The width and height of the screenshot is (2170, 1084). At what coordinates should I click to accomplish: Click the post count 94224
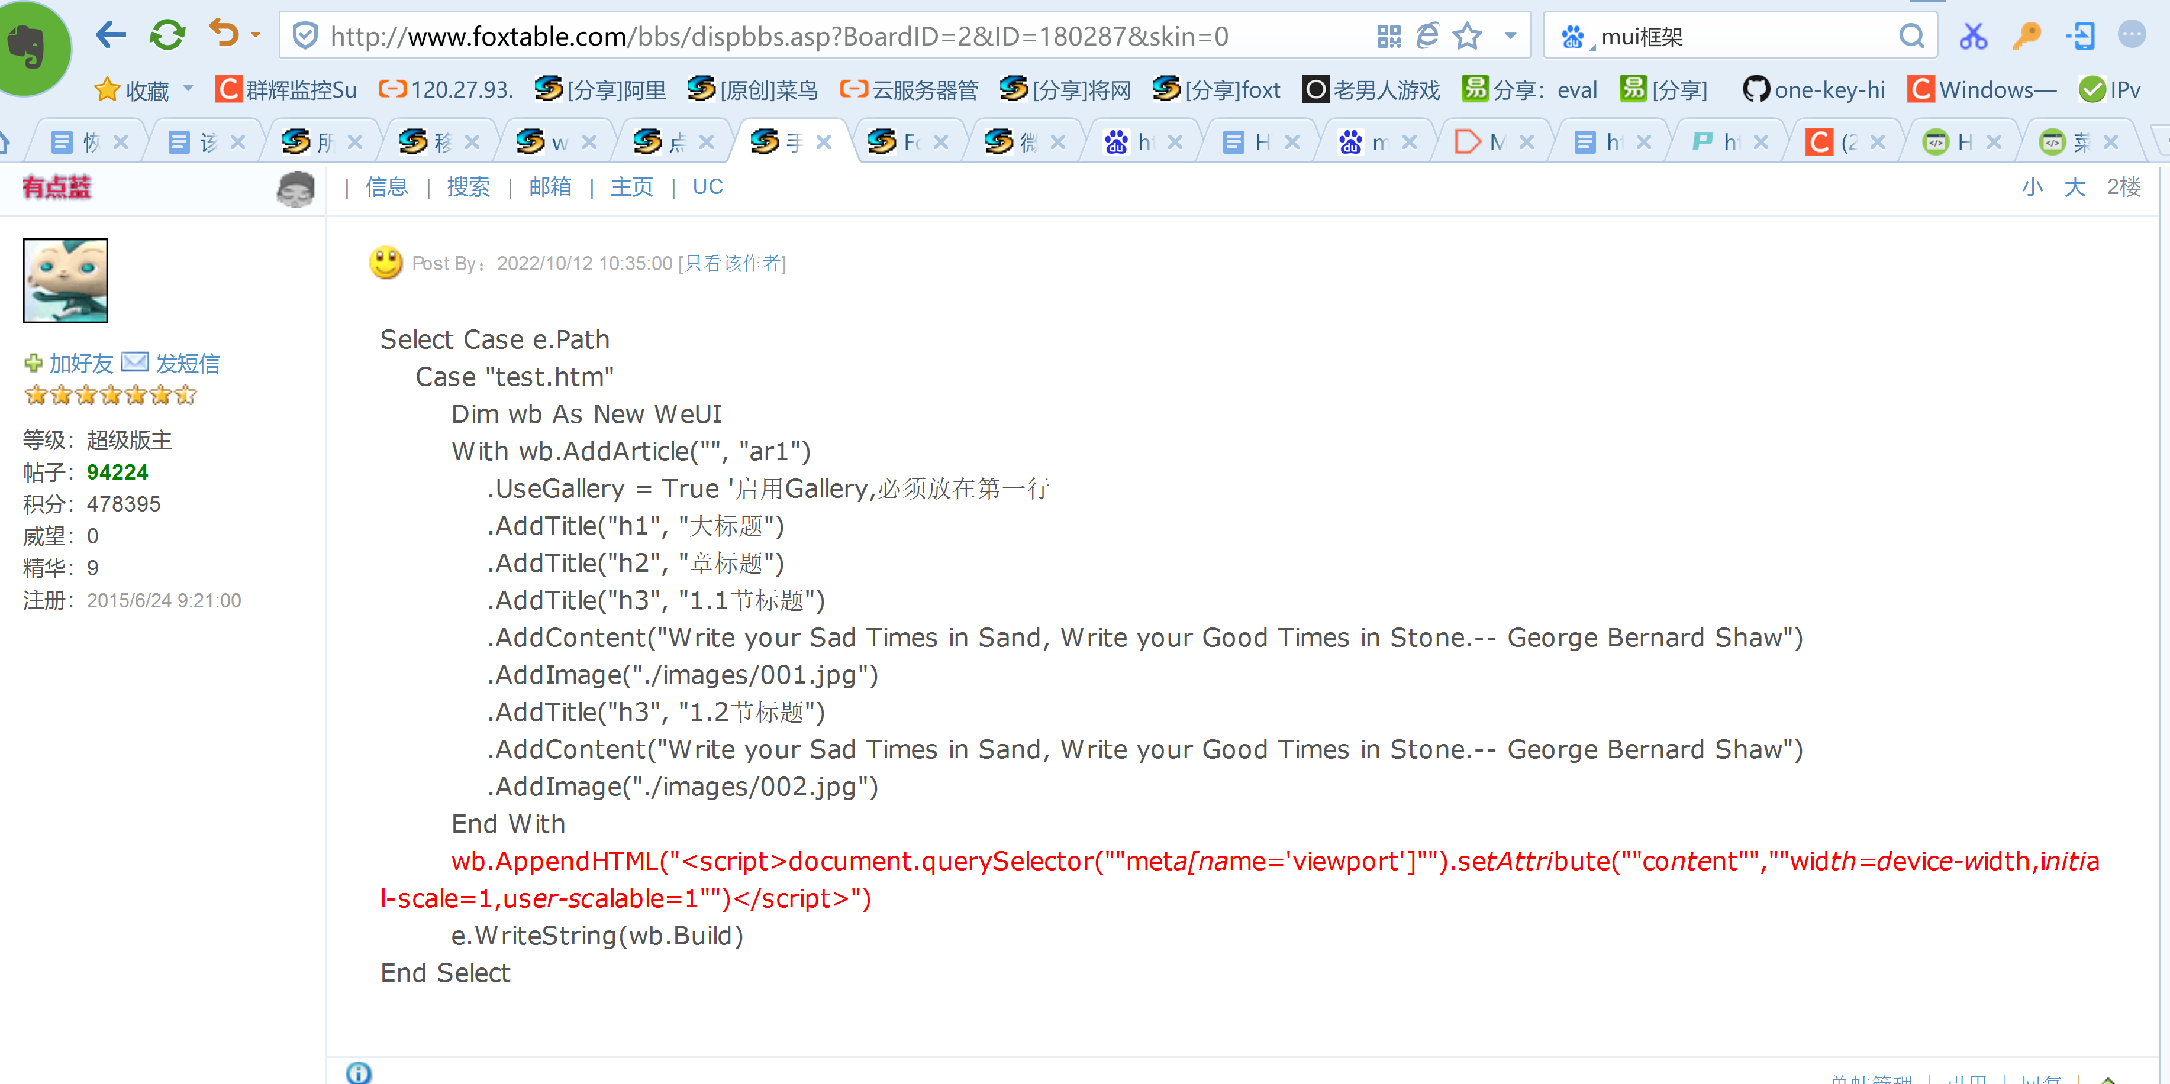click(x=117, y=472)
